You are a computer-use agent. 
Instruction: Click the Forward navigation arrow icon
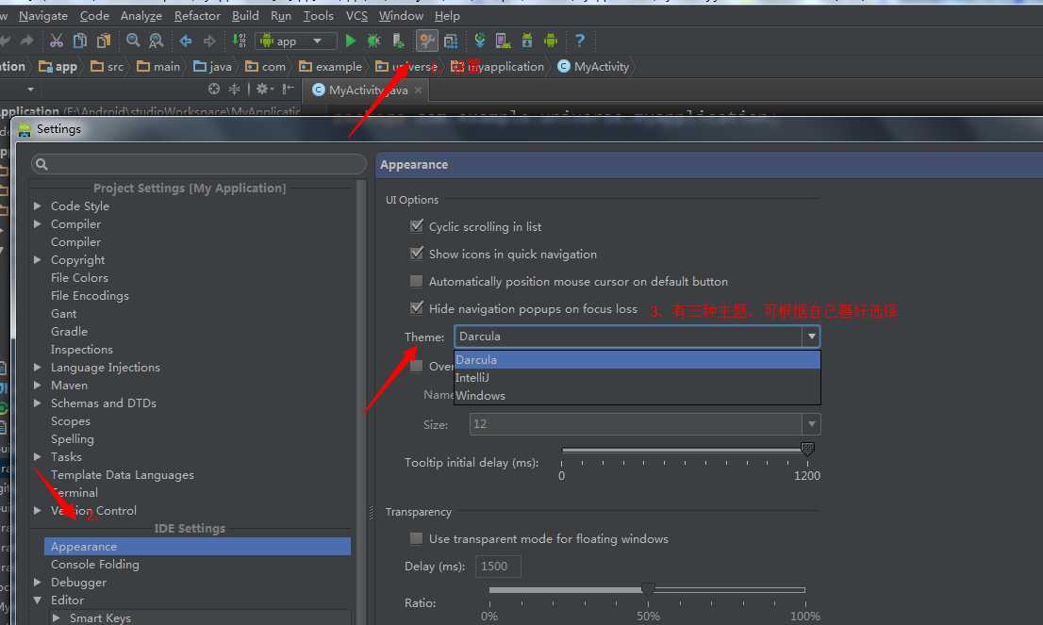click(x=209, y=41)
